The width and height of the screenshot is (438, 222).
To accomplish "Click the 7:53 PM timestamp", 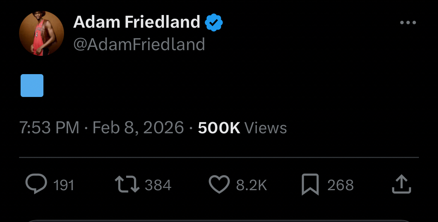I will pyautogui.click(x=49, y=128).
